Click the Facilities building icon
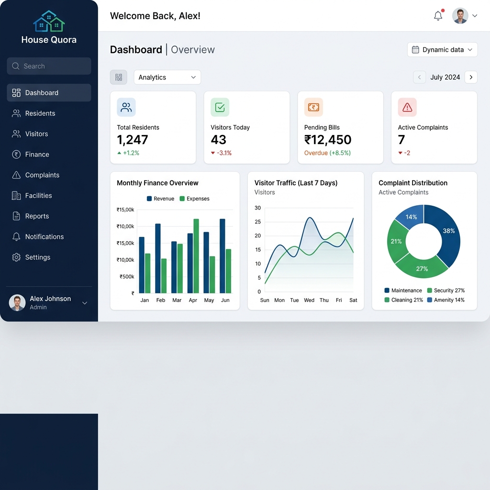Screen dimensions: 490x490 pyautogui.click(x=16, y=196)
